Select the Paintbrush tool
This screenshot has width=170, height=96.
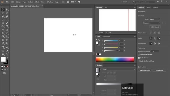click(x=7, y=23)
